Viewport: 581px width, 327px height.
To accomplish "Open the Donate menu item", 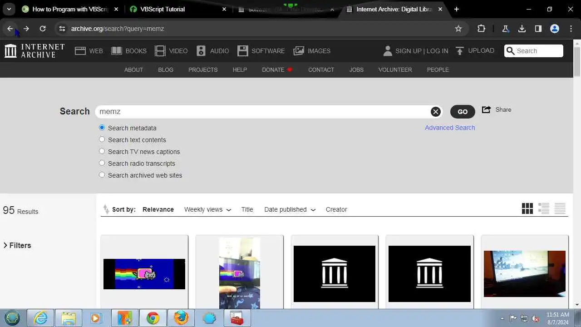I will pos(277,70).
